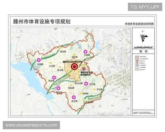Click the yellow dot at 羊庄镇

95,89
